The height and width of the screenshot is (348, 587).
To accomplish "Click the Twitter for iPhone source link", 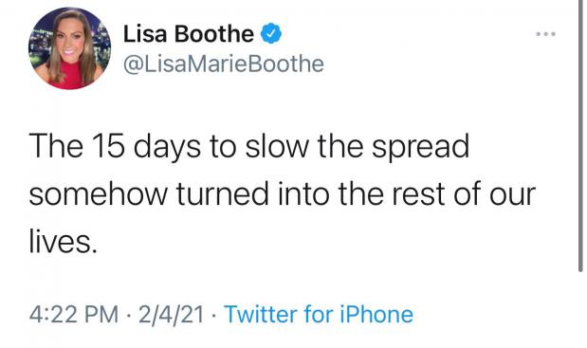I will click(x=319, y=314).
